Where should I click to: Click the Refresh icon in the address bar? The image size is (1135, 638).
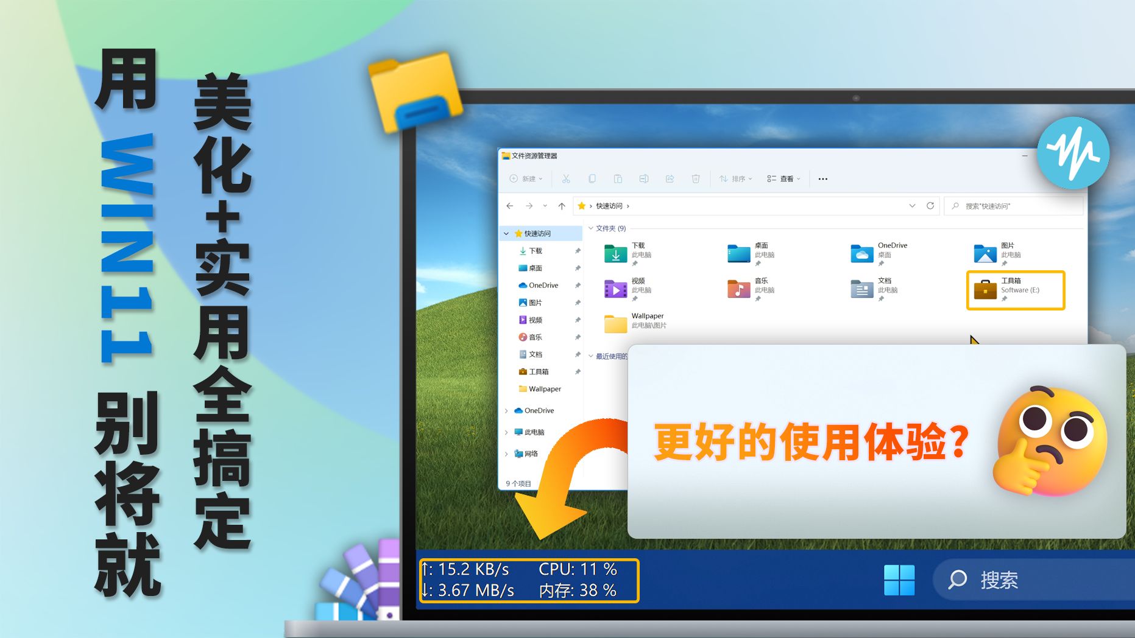click(931, 206)
